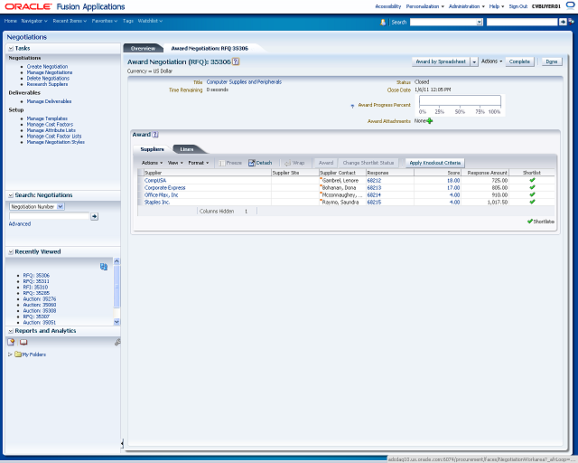
Task: Click the Complete button
Action: pos(519,61)
